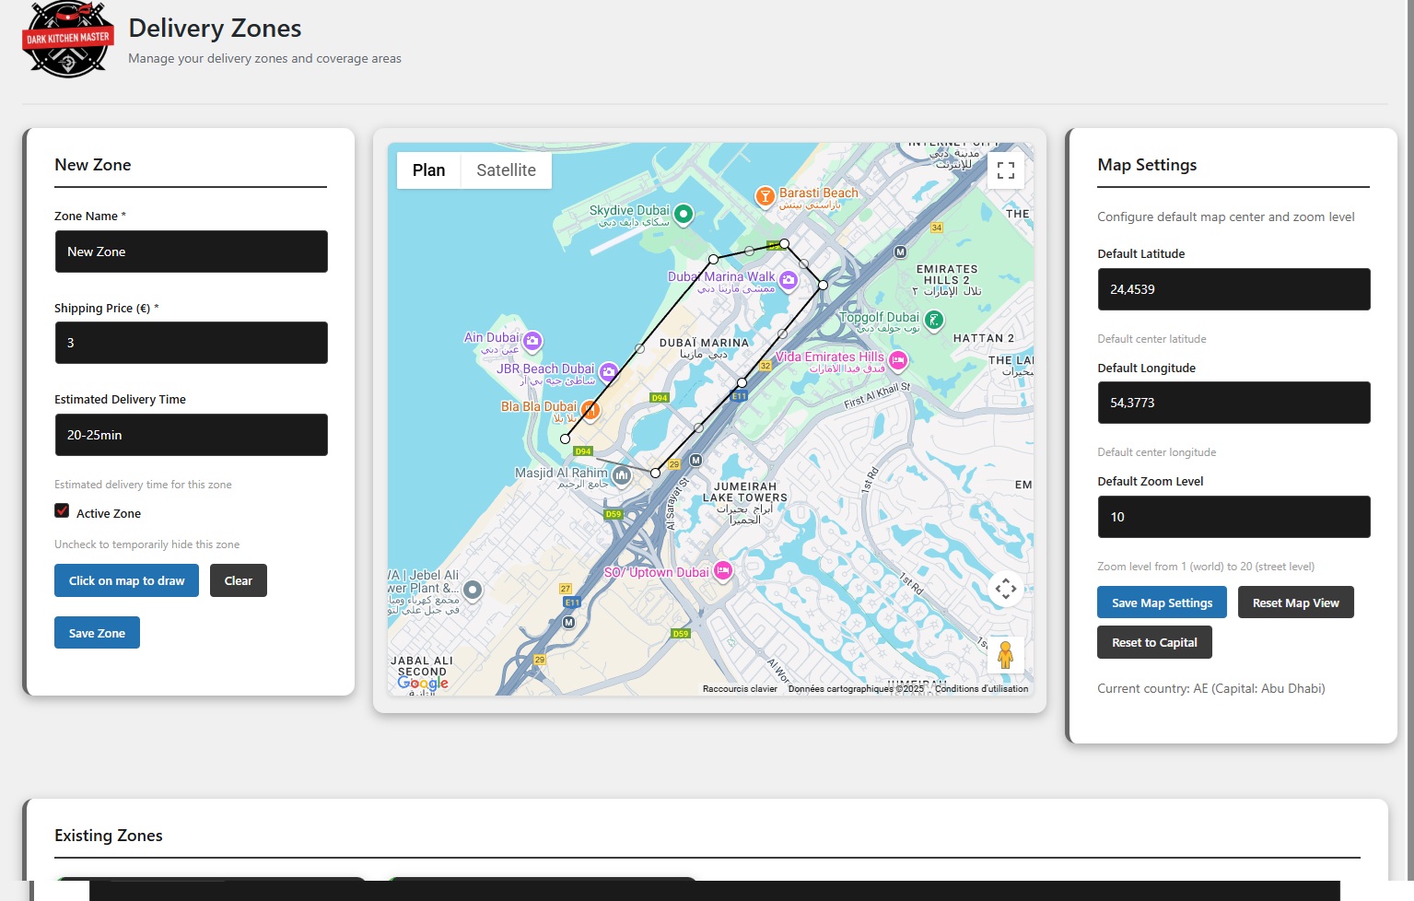
Task: Click the polygon vertex near Topgolf Dubai
Action: pos(824,285)
